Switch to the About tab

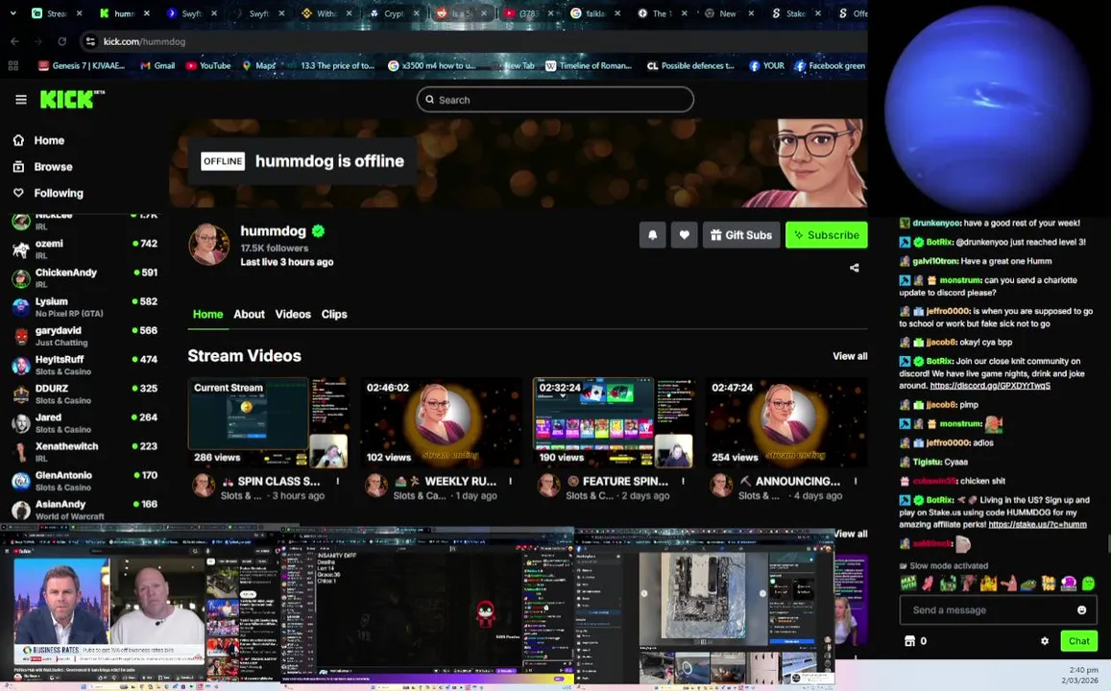[250, 315]
